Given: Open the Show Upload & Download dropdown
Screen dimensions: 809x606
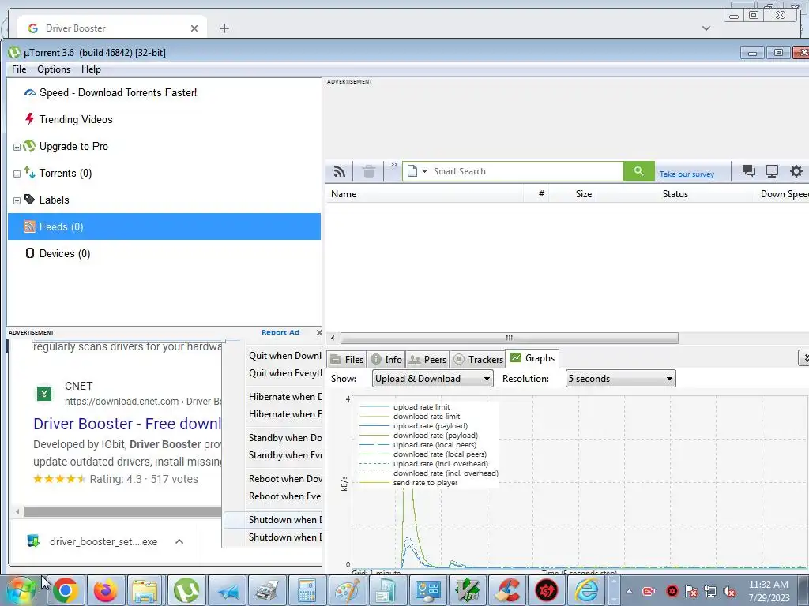Looking at the screenshot, I should click(432, 379).
